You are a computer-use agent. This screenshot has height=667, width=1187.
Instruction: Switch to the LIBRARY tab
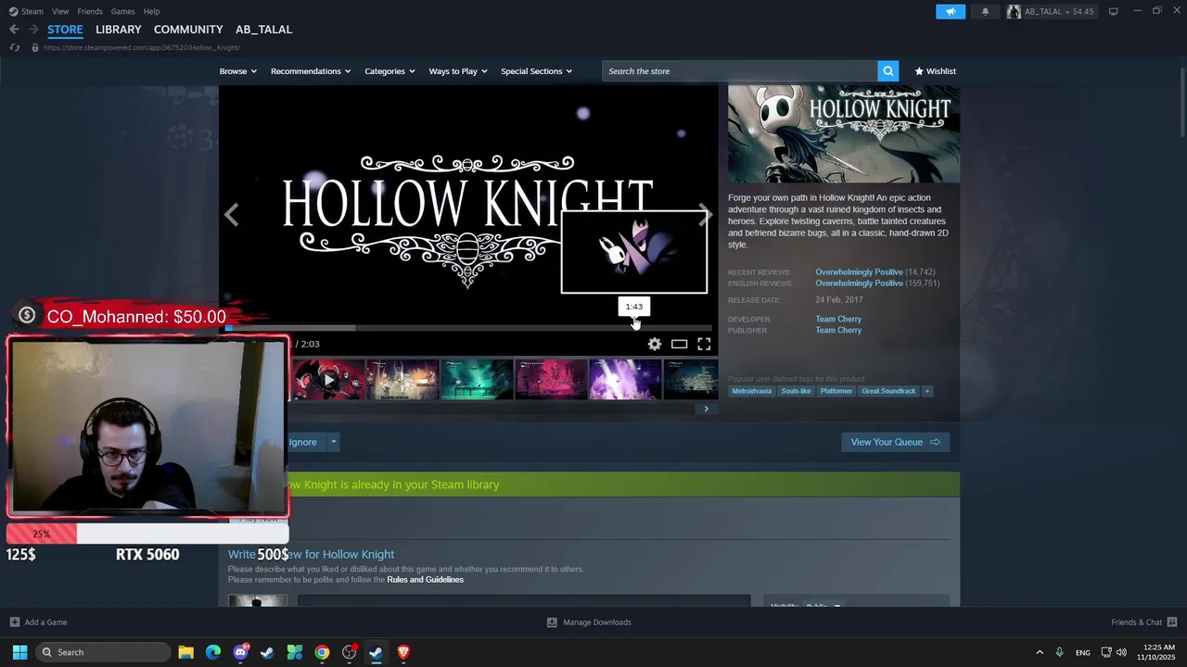tap(119, 30)
